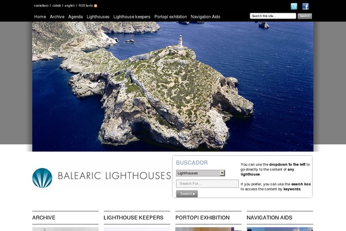Open the ARCHIVE section heading
The height and width of the screenshot is (231, 346).
click(44, 218)
